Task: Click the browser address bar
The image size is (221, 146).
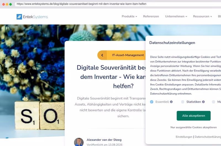Action: pos(118,4)
